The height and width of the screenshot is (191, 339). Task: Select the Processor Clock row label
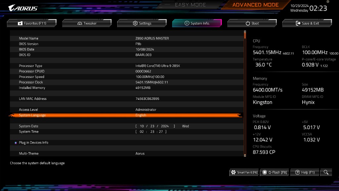[x=31, y=82]
